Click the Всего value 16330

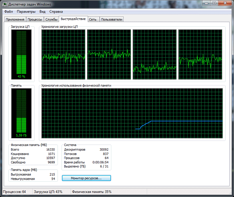(x=50, y=150)
